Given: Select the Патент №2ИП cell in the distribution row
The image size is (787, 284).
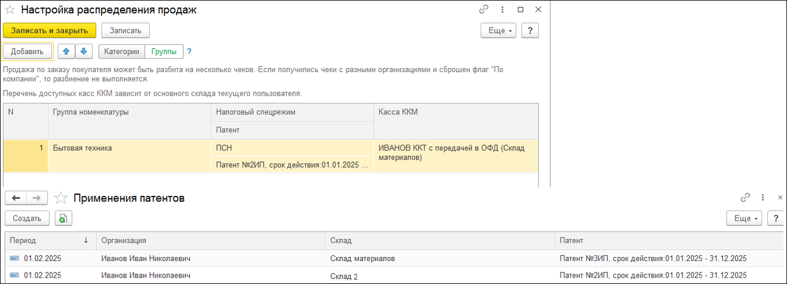Looking at the screenshot, I should (x=292, y=165).
